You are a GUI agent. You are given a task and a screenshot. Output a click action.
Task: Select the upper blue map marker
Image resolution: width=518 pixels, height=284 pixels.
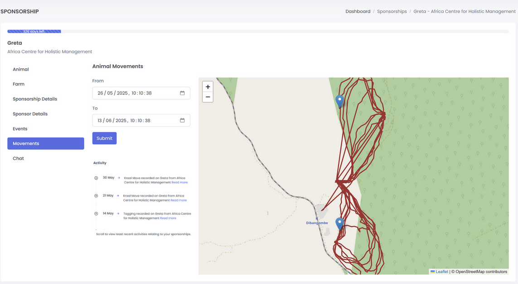click(x=339, y=101)
